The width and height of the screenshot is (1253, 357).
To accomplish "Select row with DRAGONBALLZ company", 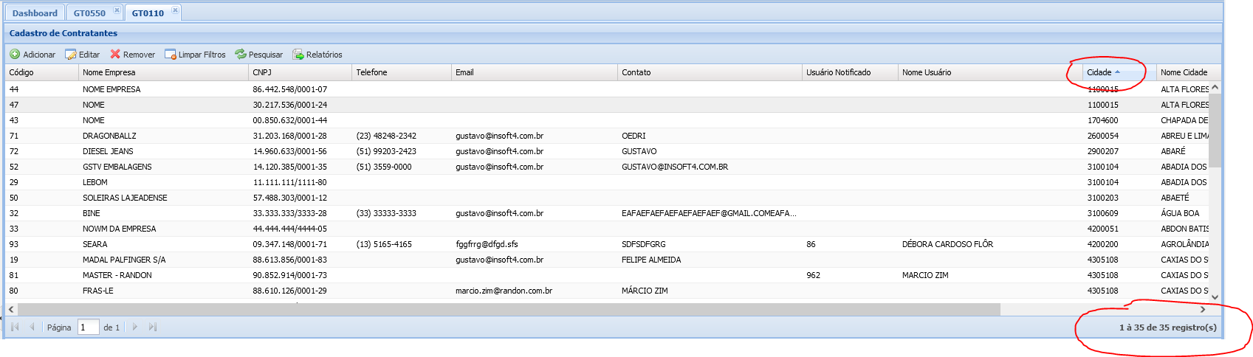I will pyautogui.click(x=607, y=136).
